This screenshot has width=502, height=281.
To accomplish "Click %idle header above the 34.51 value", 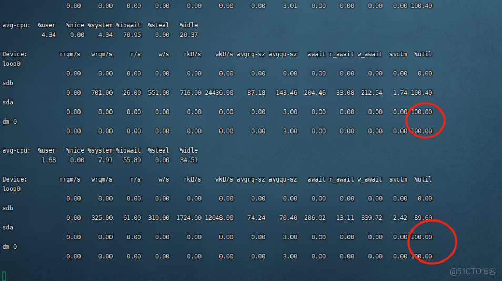I will coord(188,150).
